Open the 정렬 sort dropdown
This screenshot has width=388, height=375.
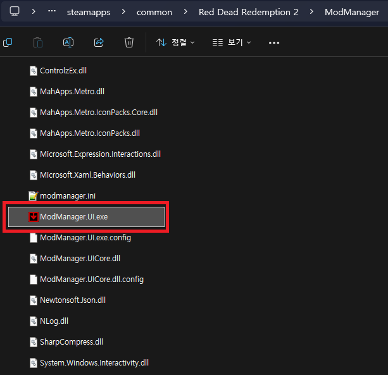175,42
